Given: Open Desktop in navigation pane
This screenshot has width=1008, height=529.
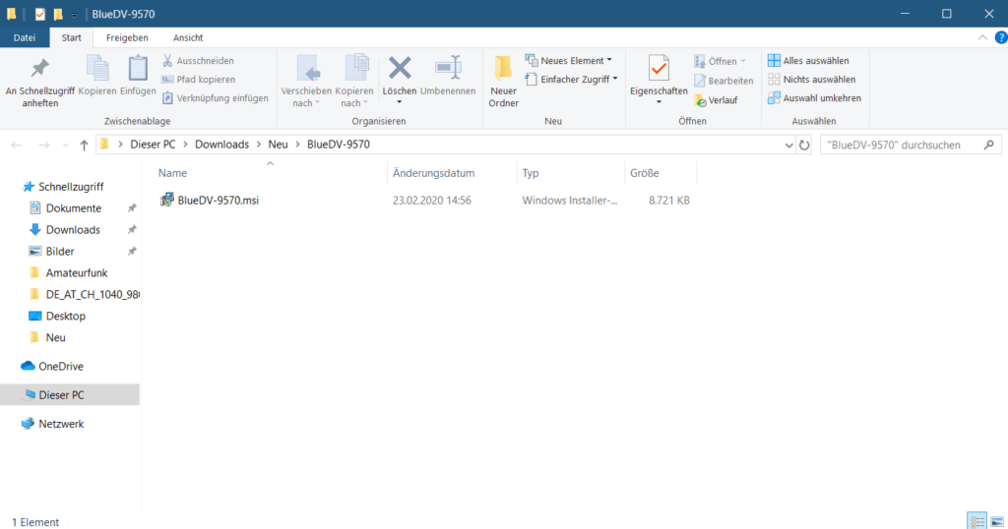Looking at the screenshot, I should 65,316.
